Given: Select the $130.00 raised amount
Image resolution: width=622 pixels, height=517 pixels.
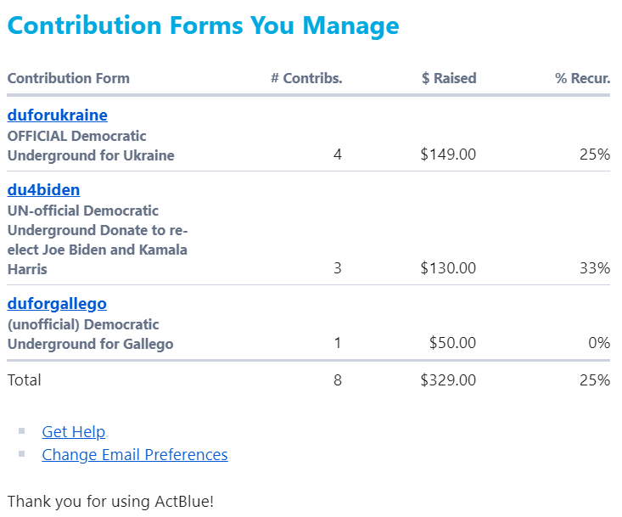Looking at the screenshot, I should point(448,268).
